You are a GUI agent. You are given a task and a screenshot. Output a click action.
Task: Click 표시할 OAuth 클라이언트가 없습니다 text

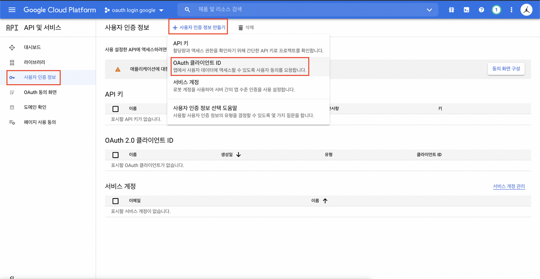pyautogui.click(x=147, y=165)
